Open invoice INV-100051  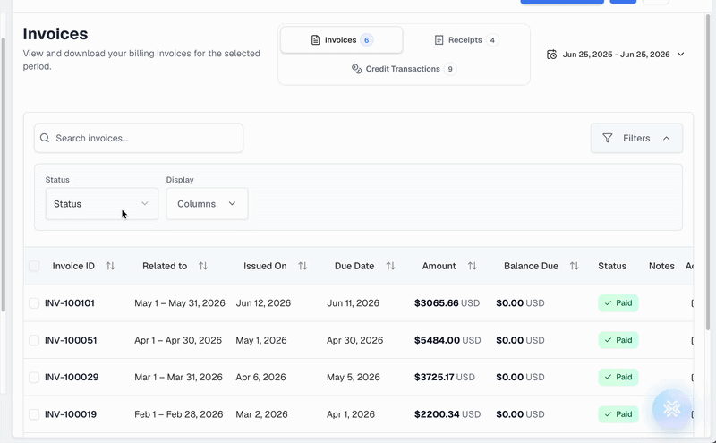coord(71,340)
